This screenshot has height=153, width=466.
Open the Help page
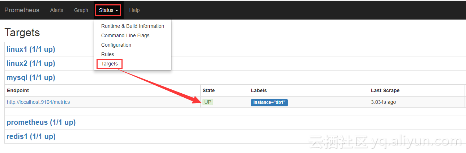pyautogui.click(x=134, y=10)
